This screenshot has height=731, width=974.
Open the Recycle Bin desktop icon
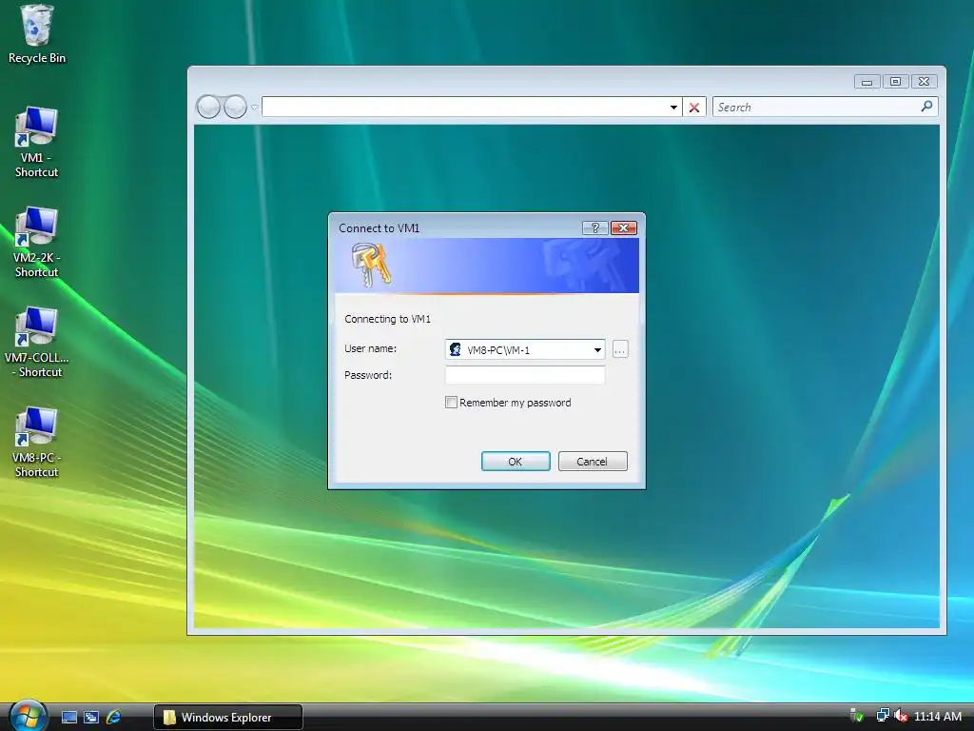[37, 34]
